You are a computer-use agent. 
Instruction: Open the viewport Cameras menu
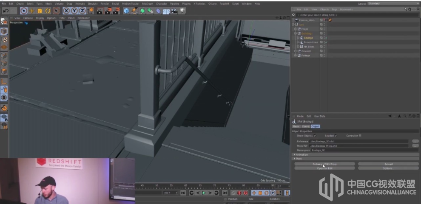pos(28,18)
